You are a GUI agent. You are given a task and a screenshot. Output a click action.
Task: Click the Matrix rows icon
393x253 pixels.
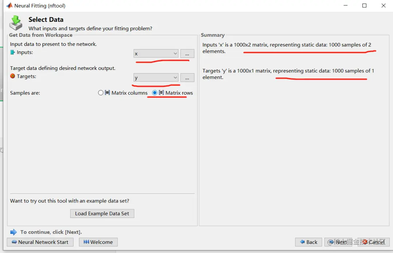coord(162,92)
